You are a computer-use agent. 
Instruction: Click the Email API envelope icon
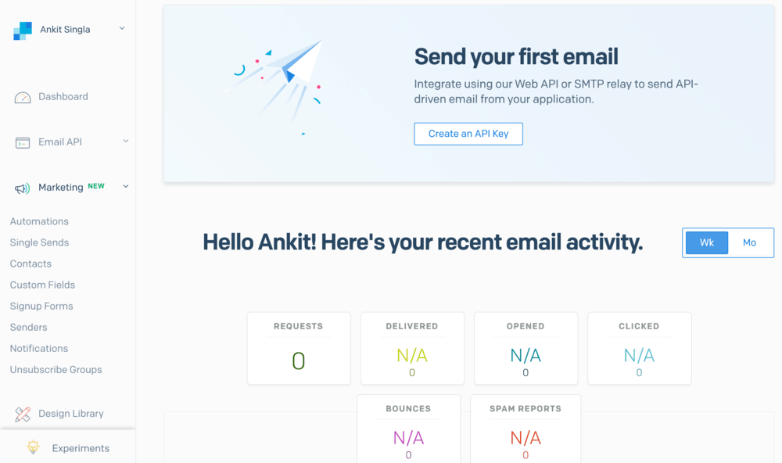pos(21,142)
